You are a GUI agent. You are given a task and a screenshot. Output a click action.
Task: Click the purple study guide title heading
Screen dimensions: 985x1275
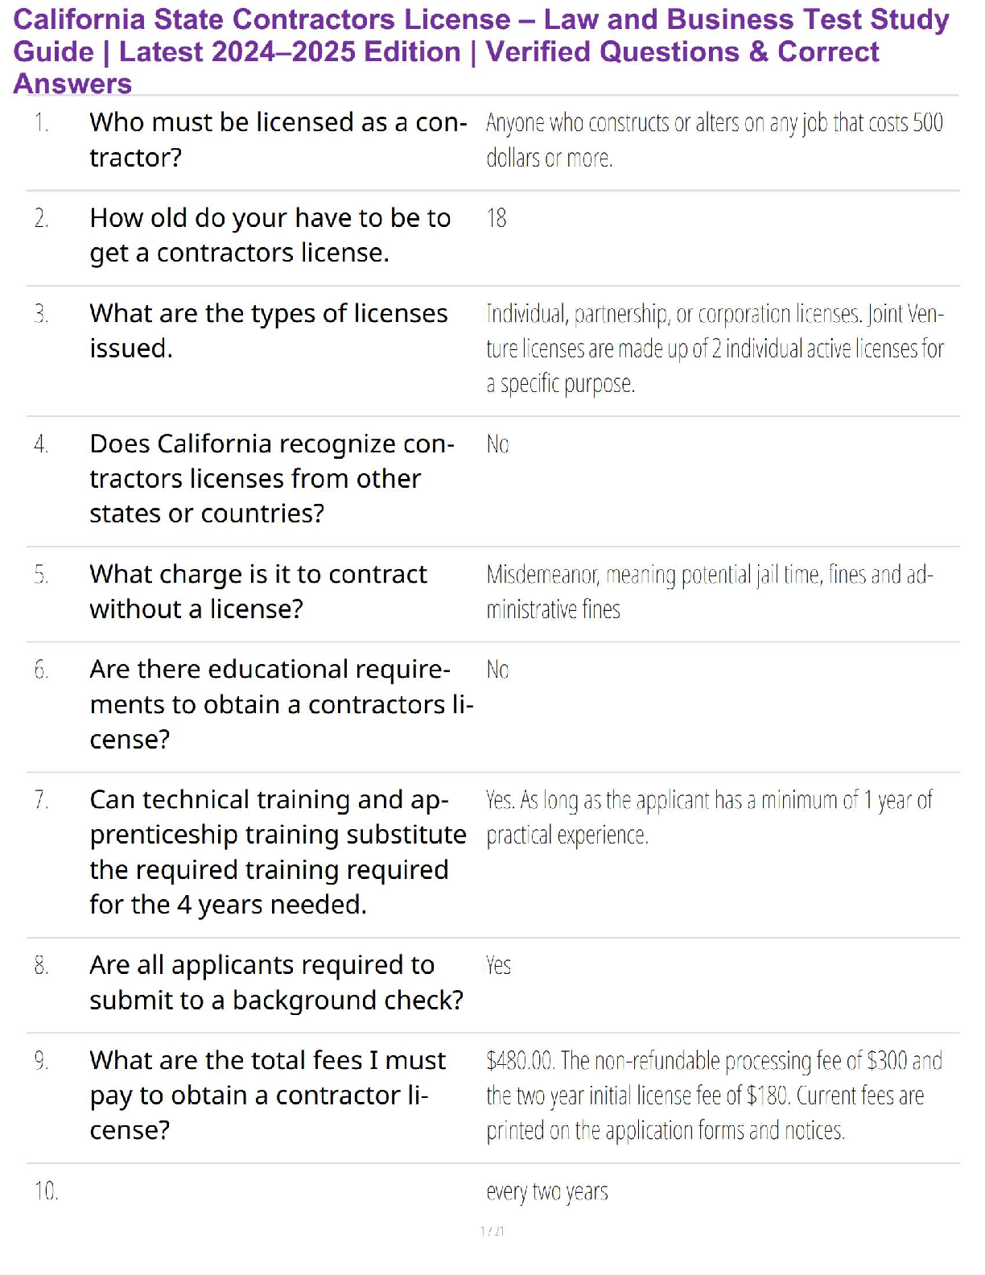(x=481, y=52)
